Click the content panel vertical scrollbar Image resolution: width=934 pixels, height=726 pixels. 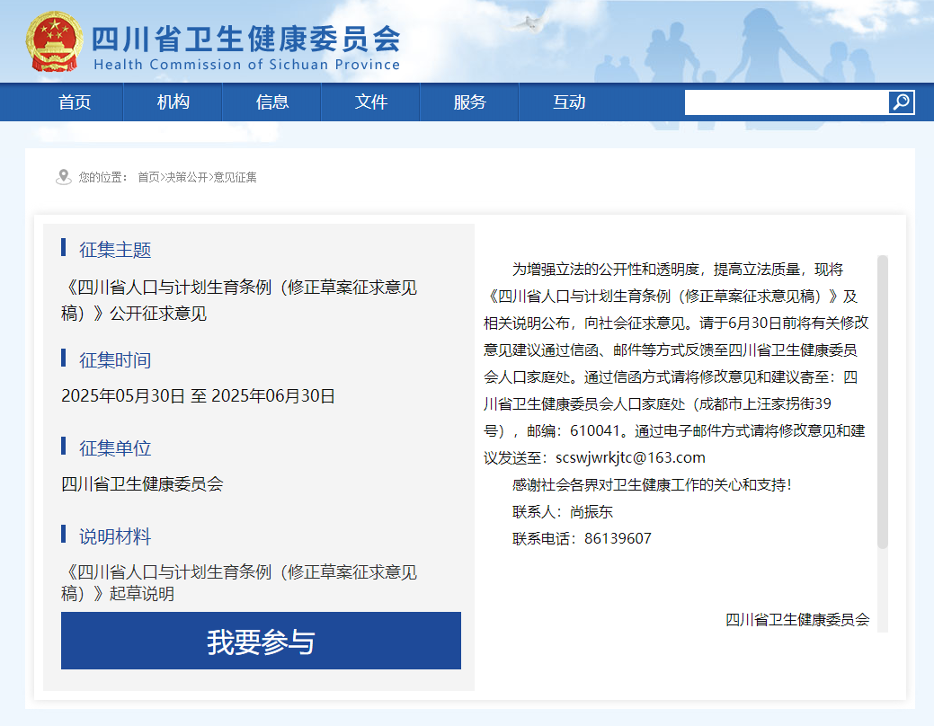(x=883, y=402)
